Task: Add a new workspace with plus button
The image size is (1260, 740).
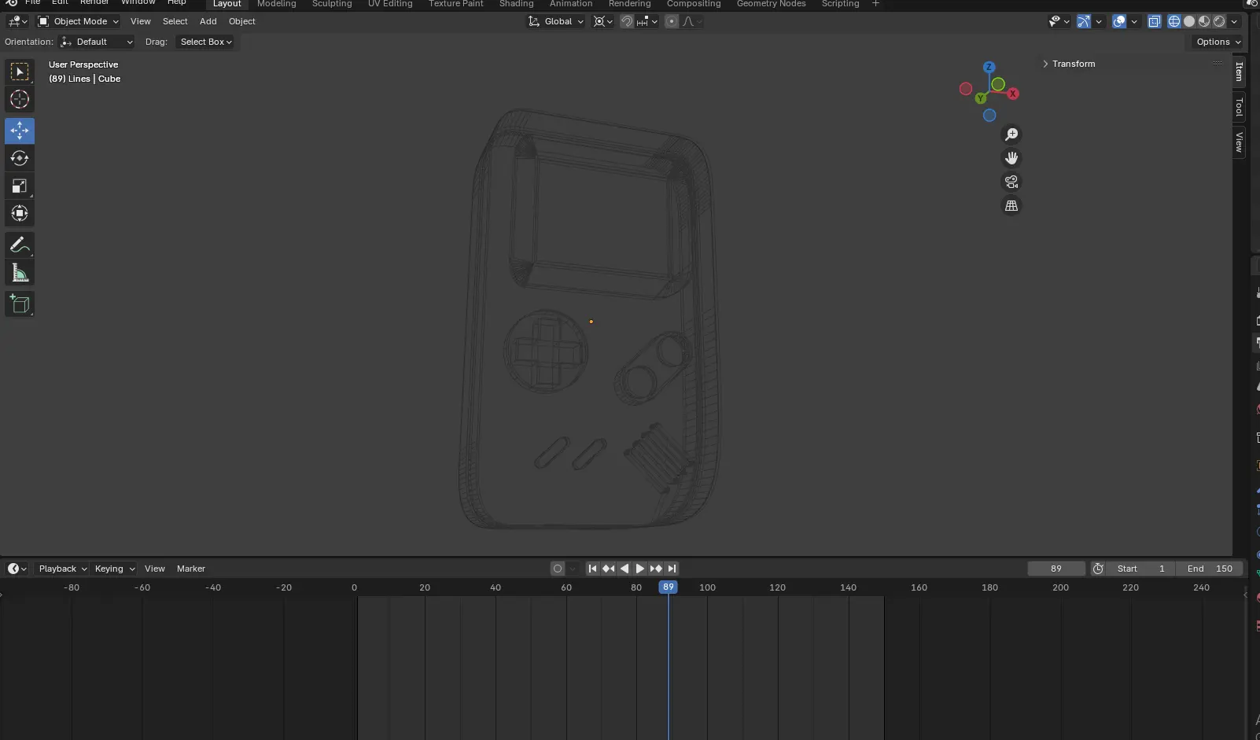Action: coord(875,4)
